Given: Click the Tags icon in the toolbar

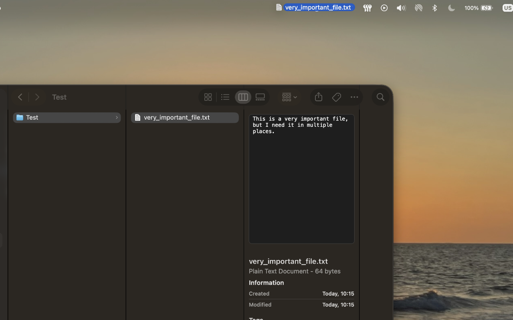Looking at the screenshot, I should 336,97.
